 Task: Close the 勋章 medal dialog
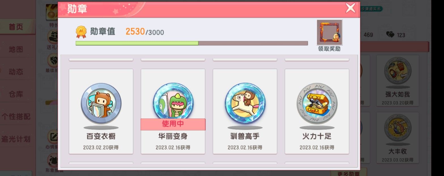[350, 8]
